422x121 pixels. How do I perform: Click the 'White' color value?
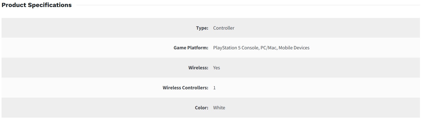click(x=219, y=108)
